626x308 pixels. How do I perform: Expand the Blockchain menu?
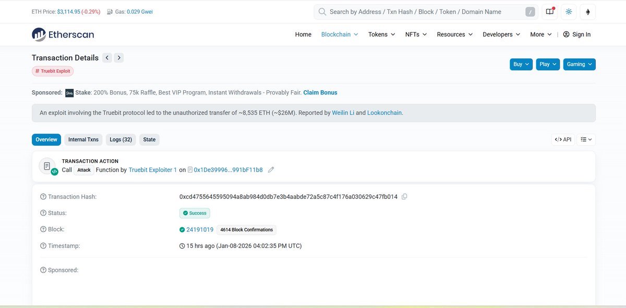point(340,34)
